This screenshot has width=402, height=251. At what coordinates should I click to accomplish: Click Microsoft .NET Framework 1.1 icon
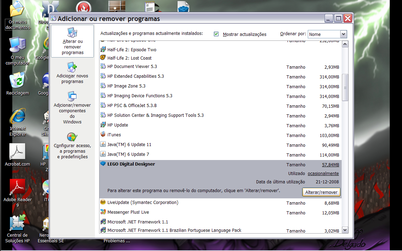(103, 222)
